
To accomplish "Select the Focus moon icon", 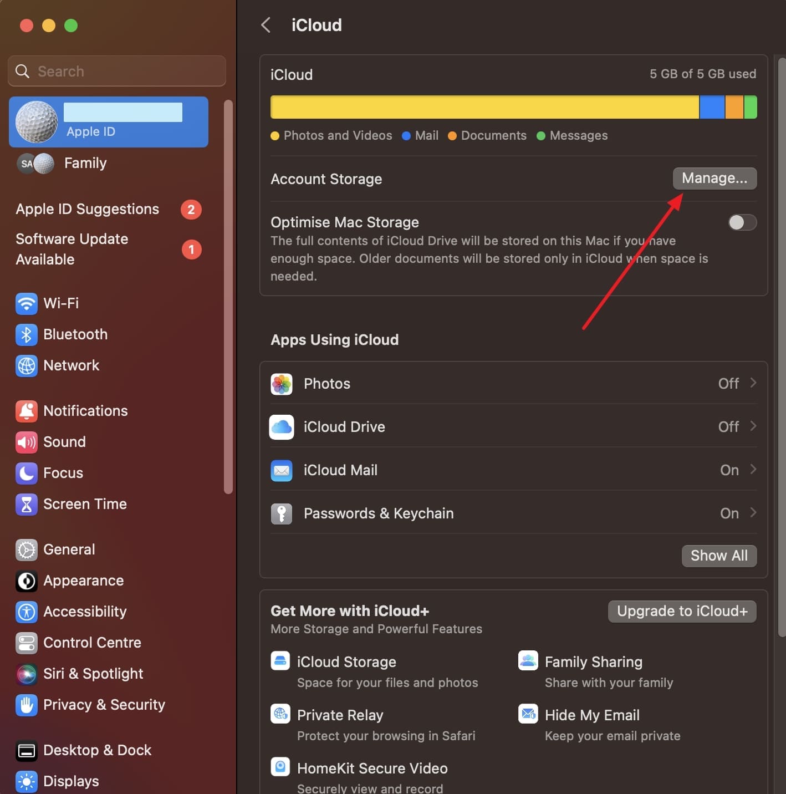I will (x=27, y=473).
